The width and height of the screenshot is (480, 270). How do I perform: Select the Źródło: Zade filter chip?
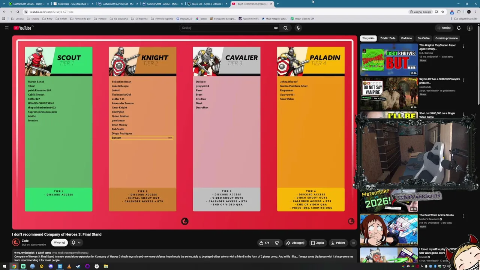388,38
